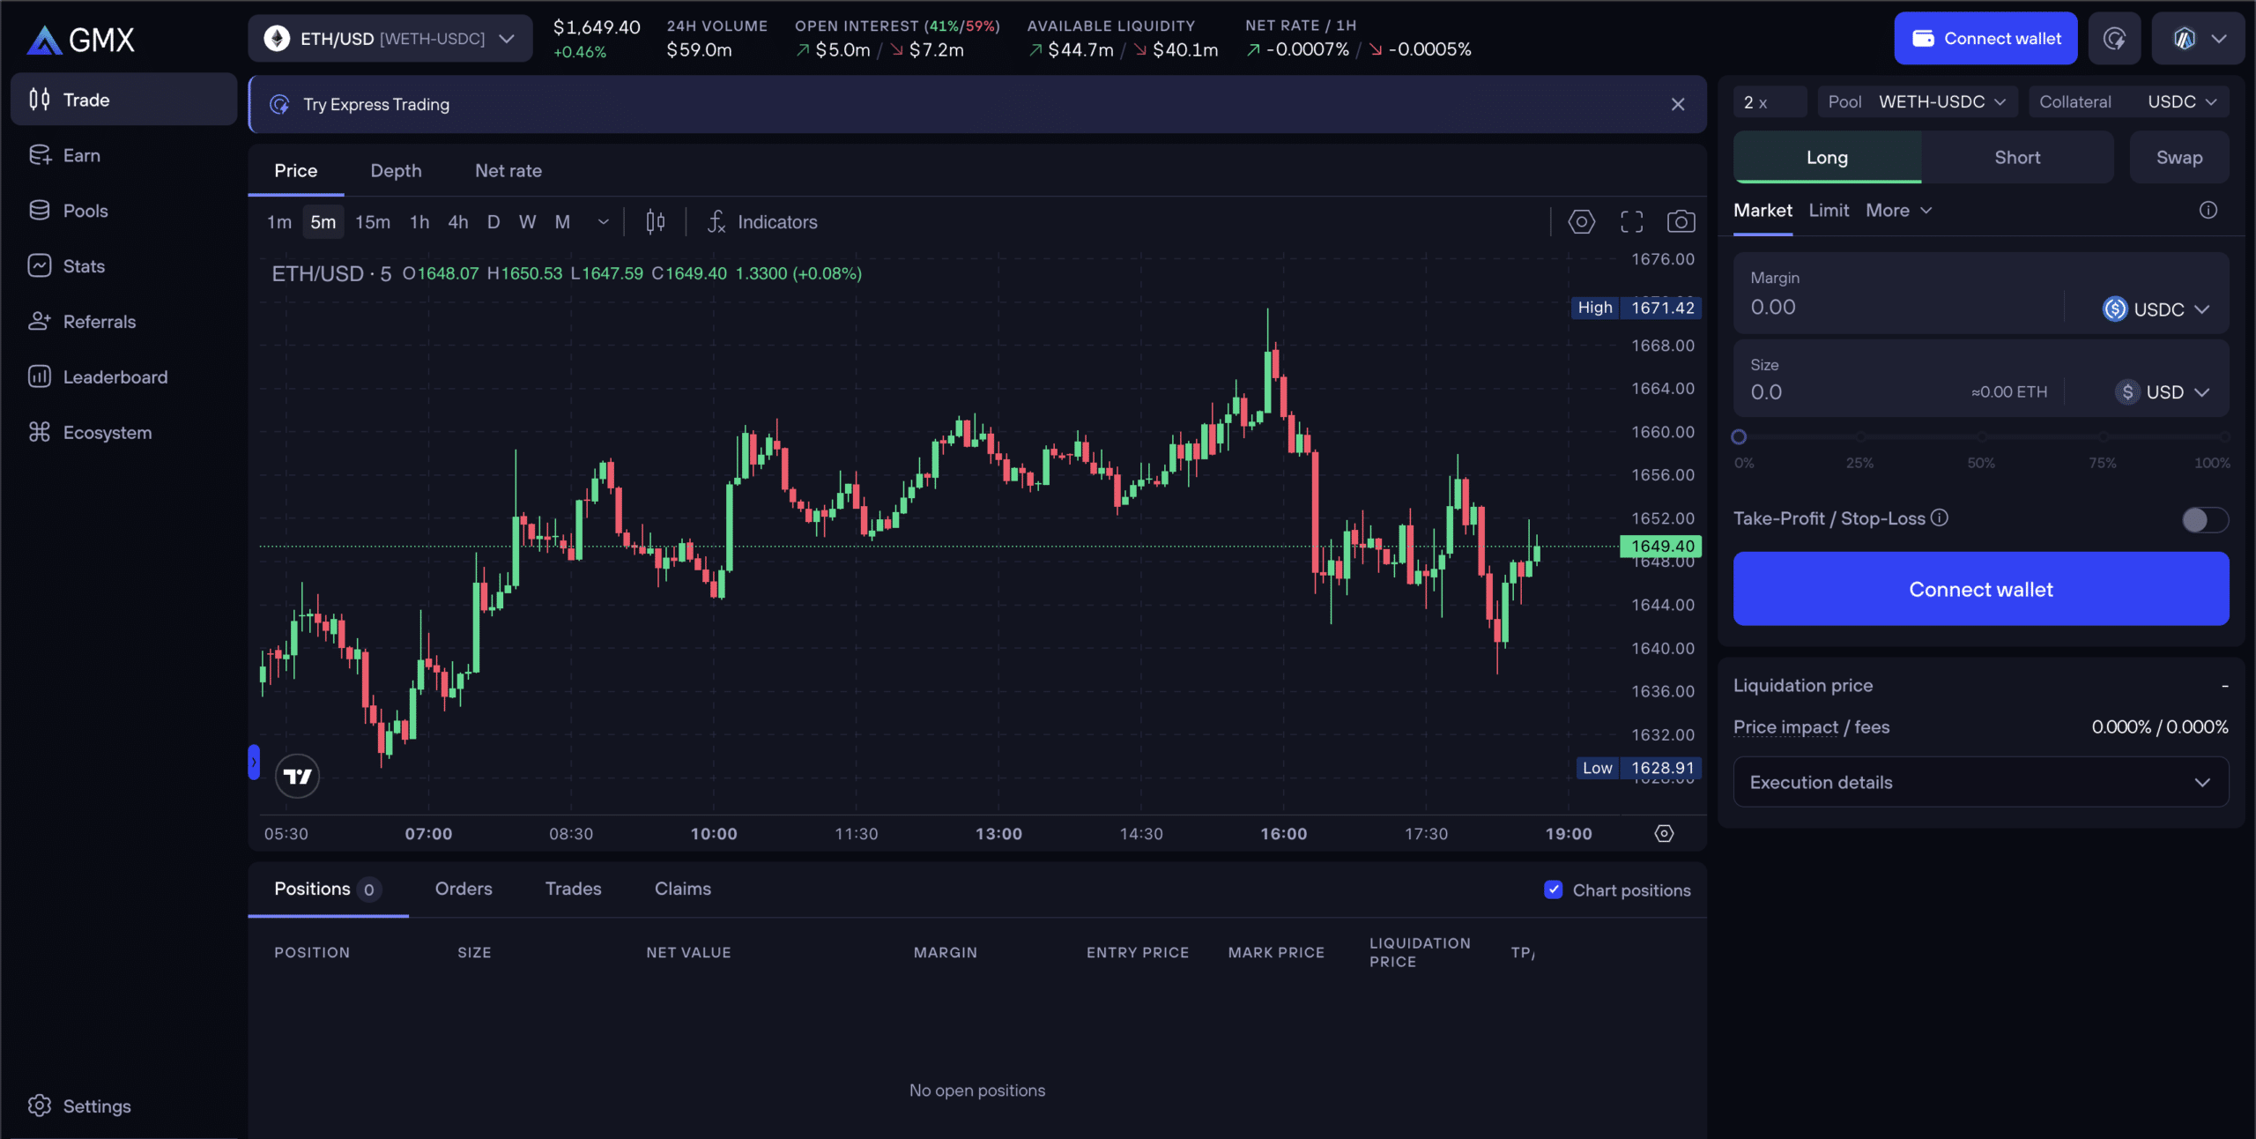Open the Arbitrum network selector
This screenshot has width=2256, height=1139.
coord(2199,39)
